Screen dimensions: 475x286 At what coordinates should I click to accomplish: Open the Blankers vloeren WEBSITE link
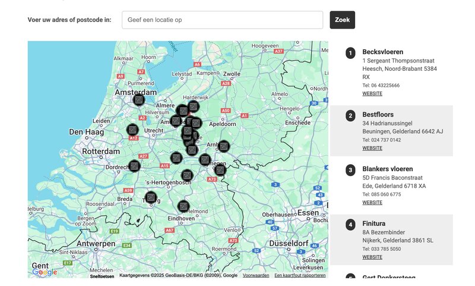372,202
